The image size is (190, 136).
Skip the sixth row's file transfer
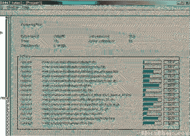[x=171, y=85]
